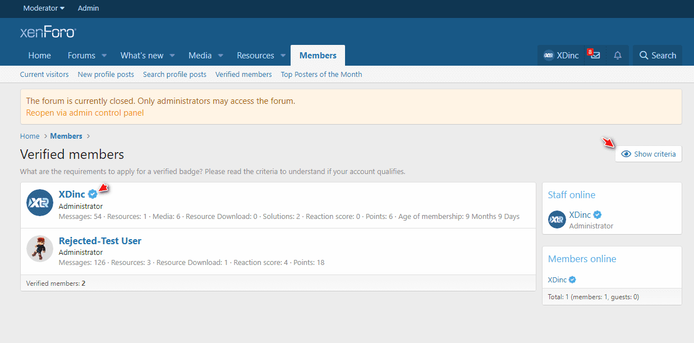Click Rejected-Test User's avatar image

[40, 248]
